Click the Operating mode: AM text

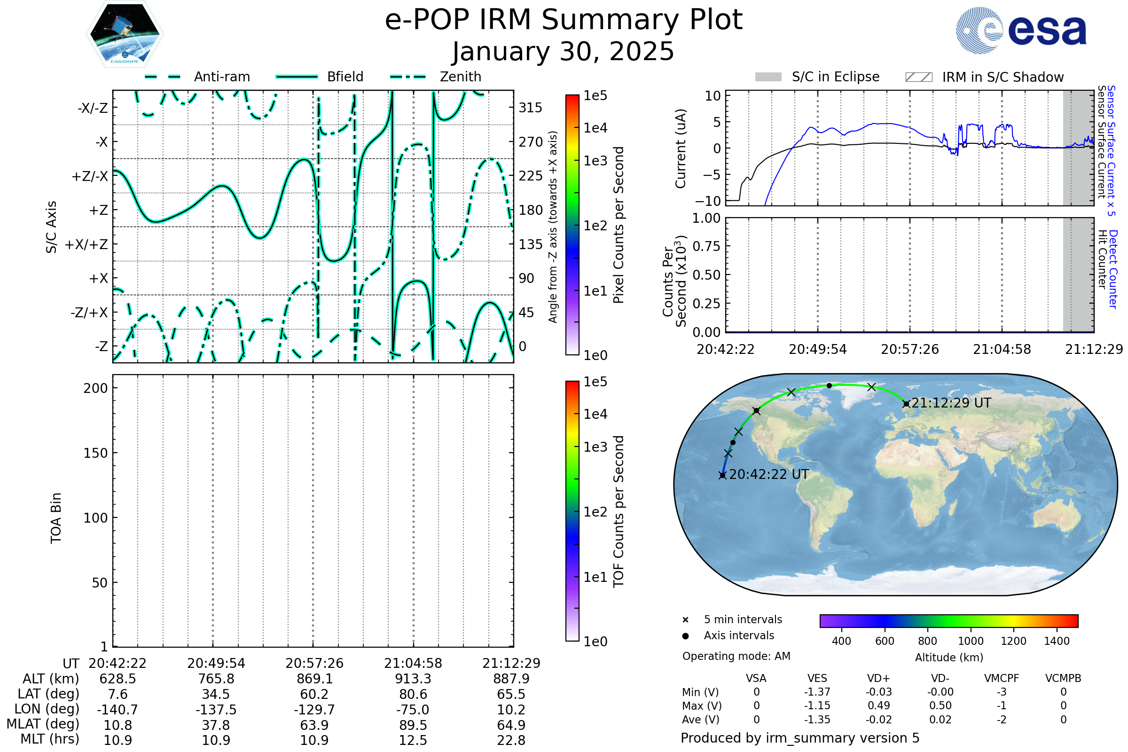point(736,656)
